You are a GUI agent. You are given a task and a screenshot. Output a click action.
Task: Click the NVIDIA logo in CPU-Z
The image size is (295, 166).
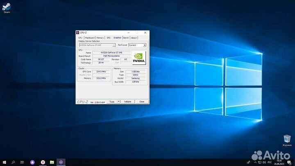click(139, 58)
